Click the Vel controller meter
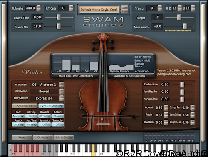This screenshot has width=208, height=157. (x=67, y=63)
